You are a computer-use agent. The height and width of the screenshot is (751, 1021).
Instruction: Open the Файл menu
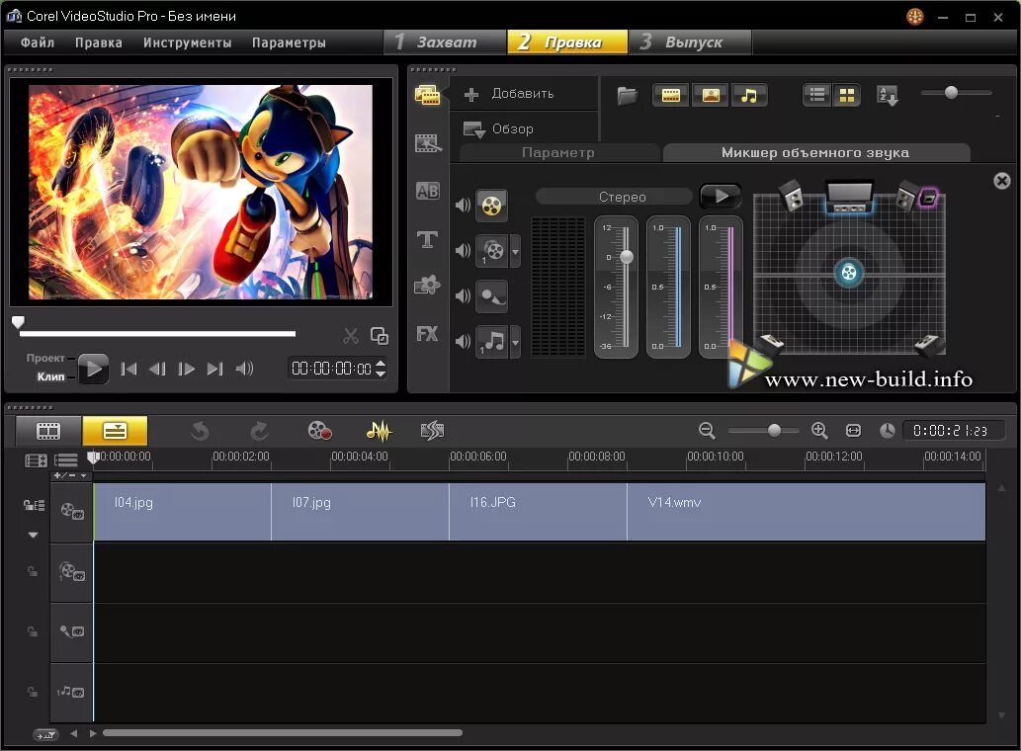tap(38, 42)
